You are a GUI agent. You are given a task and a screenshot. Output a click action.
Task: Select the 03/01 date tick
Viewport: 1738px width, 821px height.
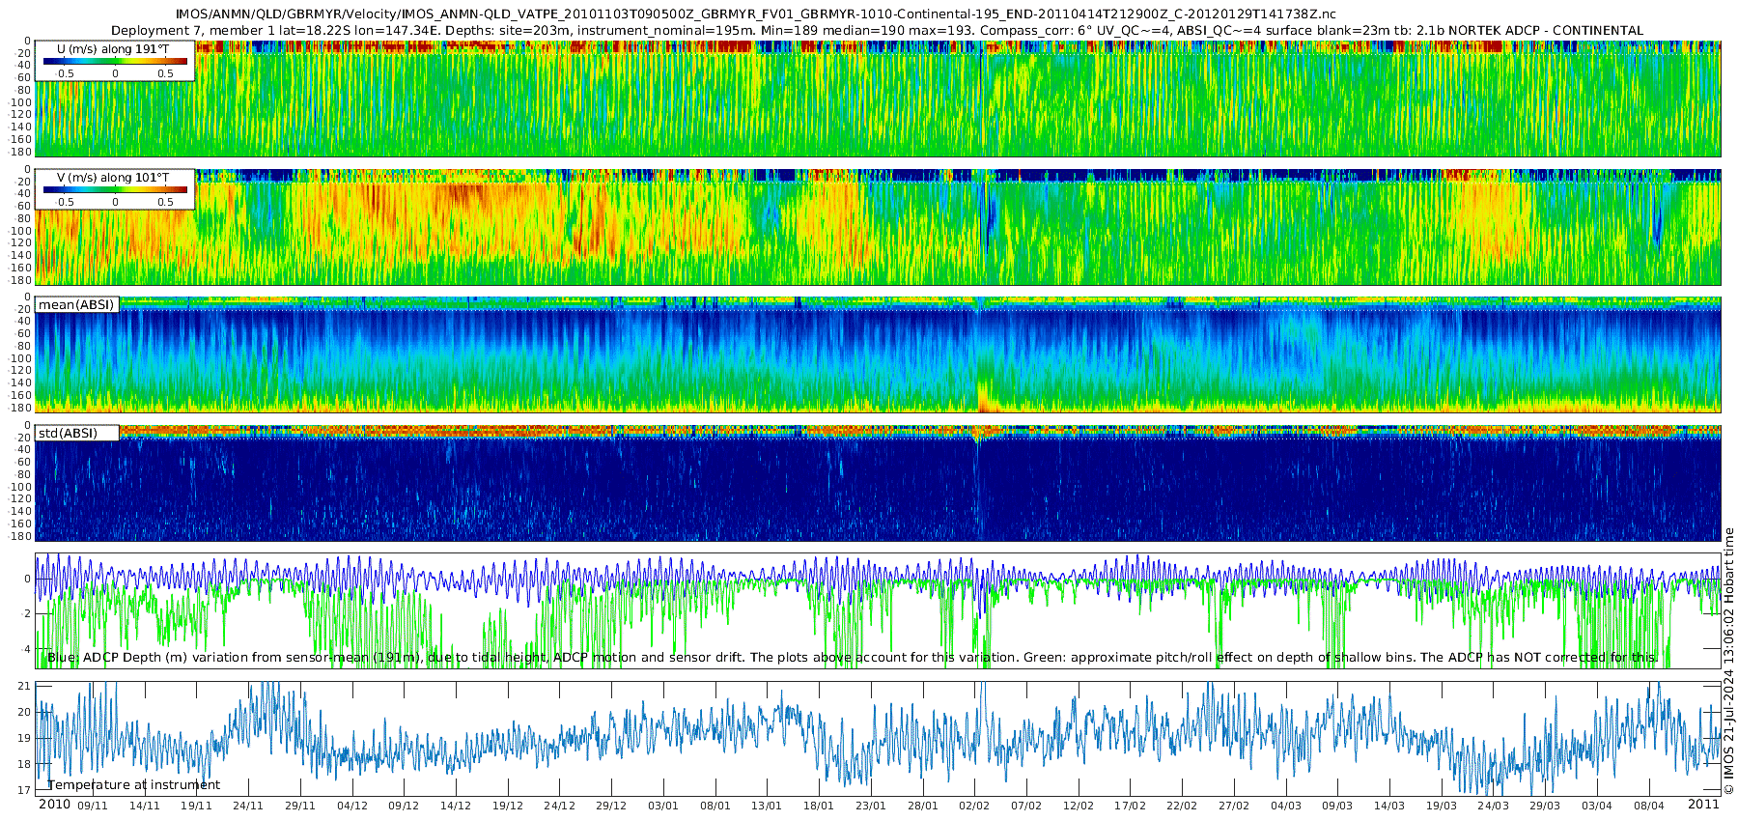click(663, 806)
